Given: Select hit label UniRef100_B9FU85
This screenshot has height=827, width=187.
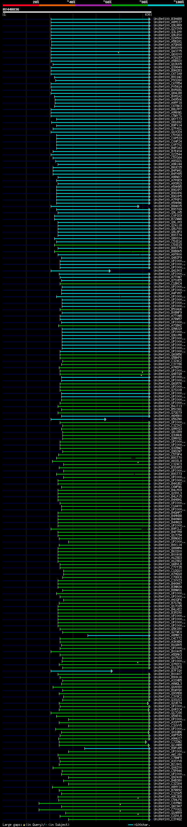Looking at the screenshot, I should pyautogui.click(x=168, y=748).
